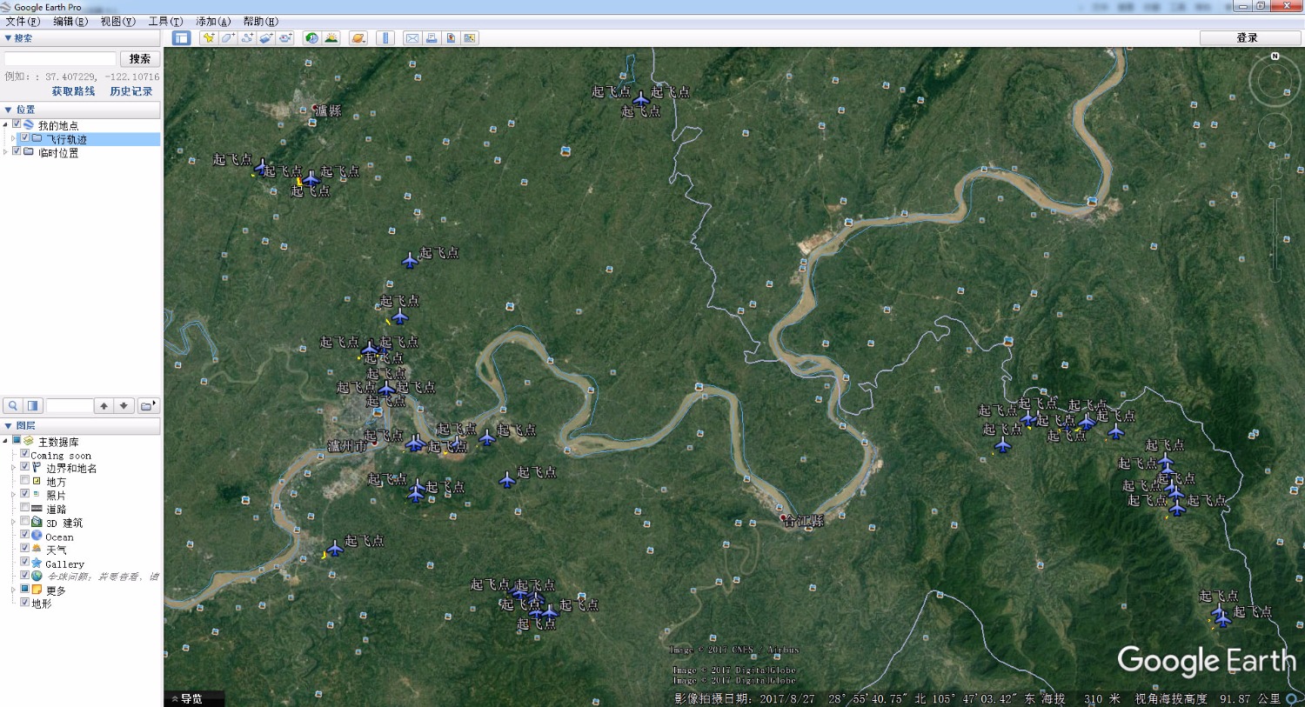Screen dimensions: 1305x707
Task: Toggle the 边界和地名 layer checkbox
Action: tap(24, 467)
